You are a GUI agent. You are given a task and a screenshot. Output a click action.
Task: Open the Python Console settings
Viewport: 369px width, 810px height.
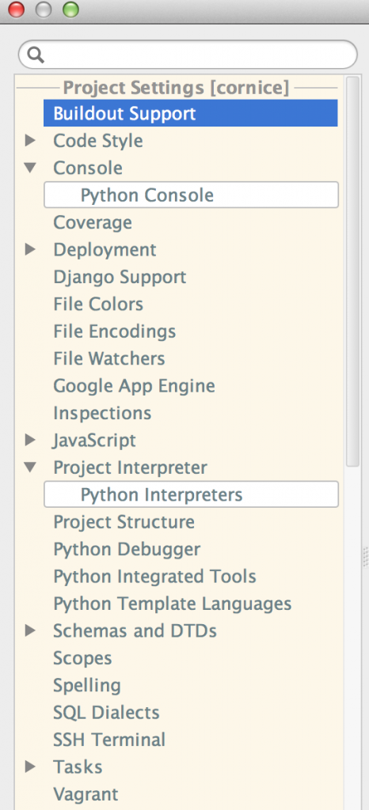191,195
